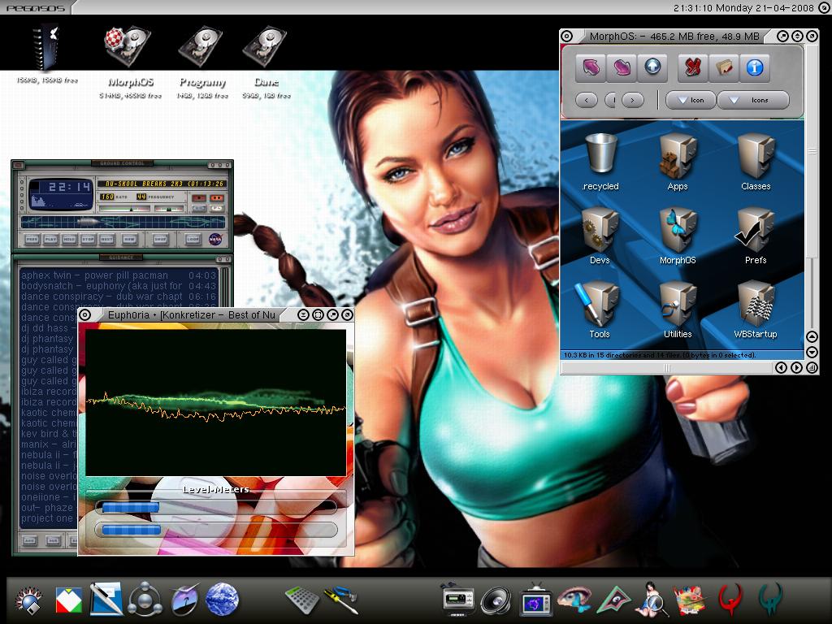Launch the radio player dock icon
832x624 pixels.
pos(457,599)
